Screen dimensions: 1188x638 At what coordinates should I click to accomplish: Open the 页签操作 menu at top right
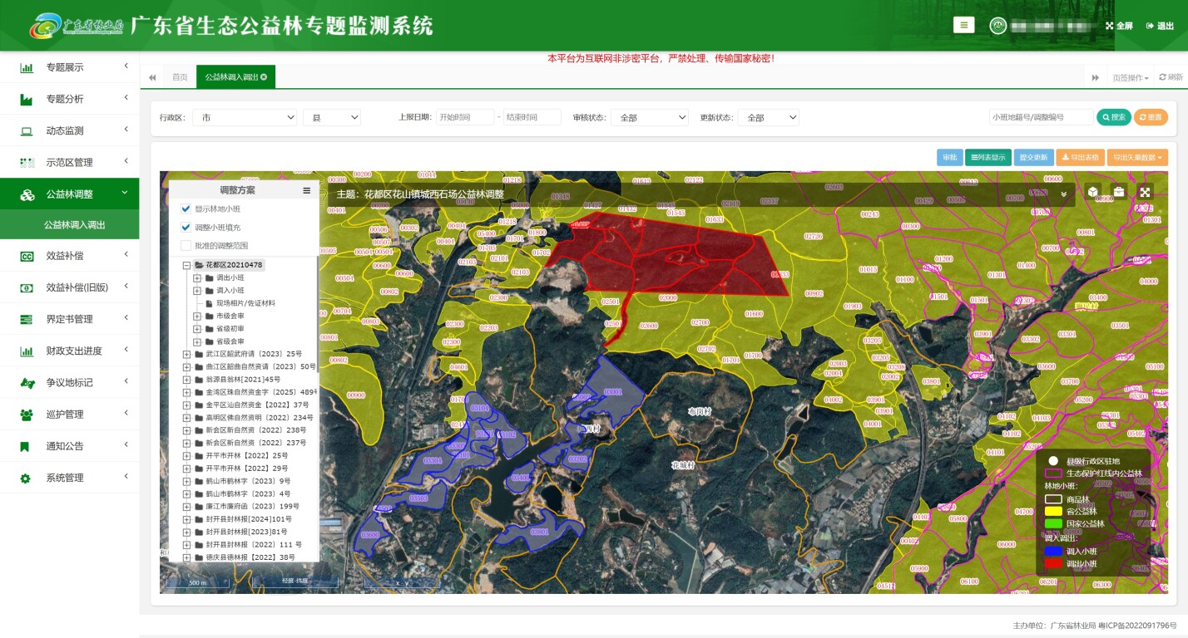click(x=1130, y=76)
